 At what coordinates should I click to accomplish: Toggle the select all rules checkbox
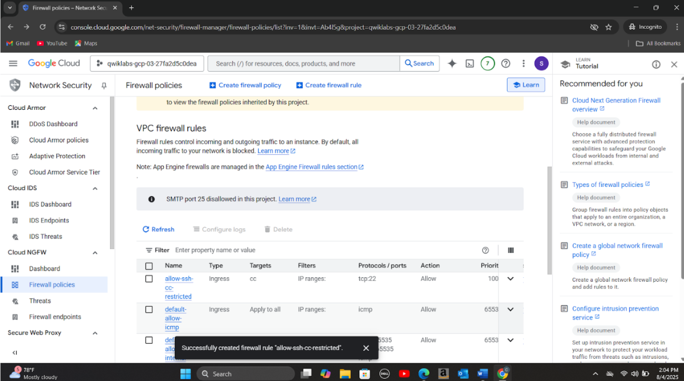click(x=149, y=266)
